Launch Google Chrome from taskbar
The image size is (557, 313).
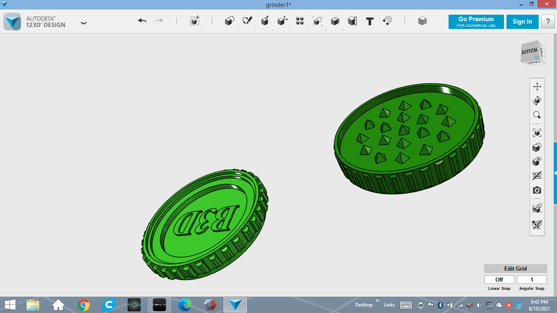84,305
